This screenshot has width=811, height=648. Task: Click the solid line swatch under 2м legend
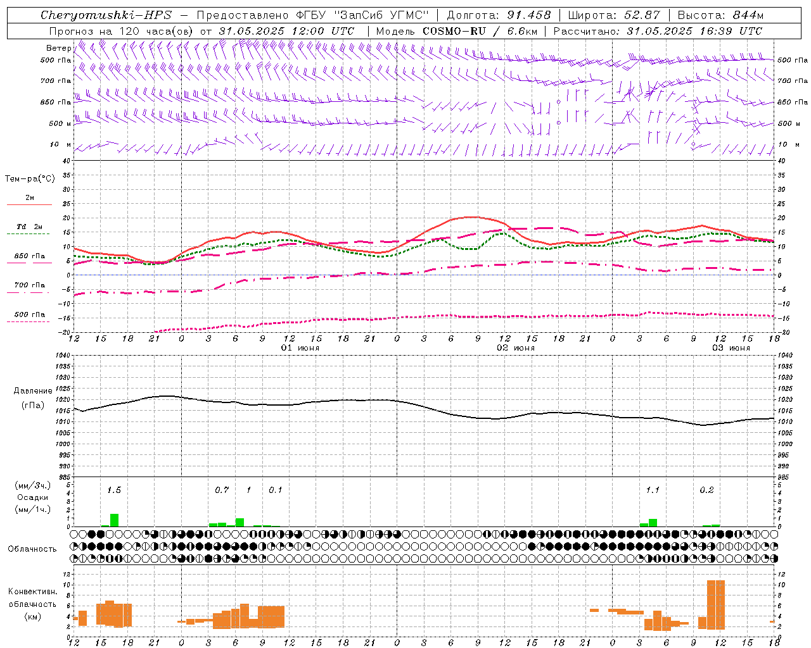(29, 205)
